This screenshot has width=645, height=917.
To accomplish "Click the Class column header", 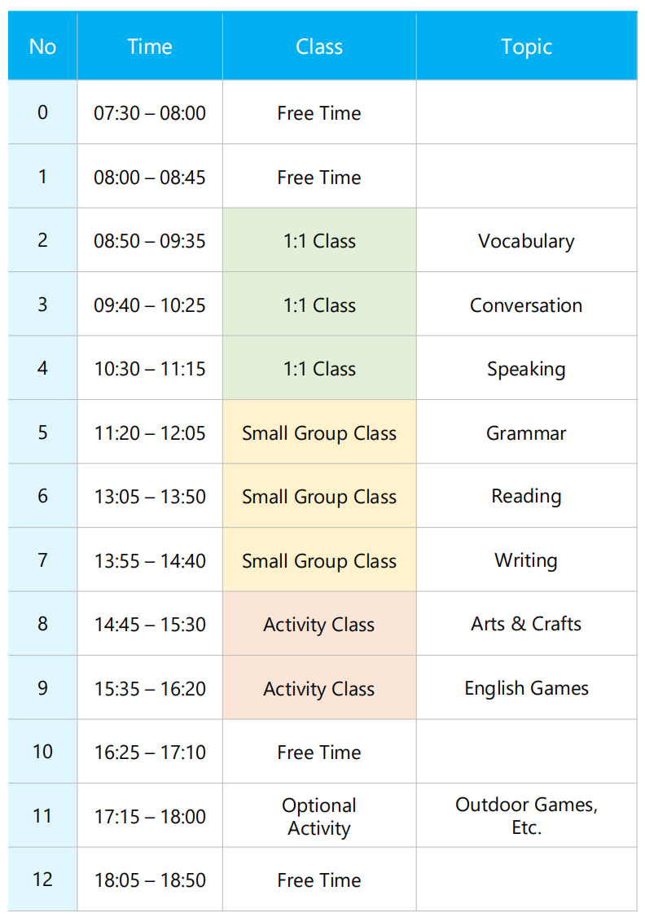I will pos(319,46).
